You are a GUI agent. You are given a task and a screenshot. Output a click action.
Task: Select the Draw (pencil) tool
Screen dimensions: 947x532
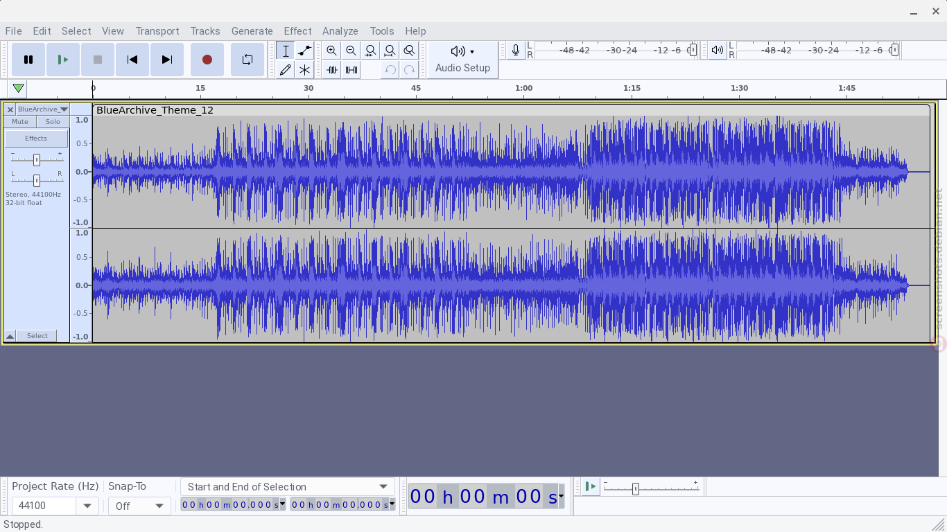tap(286, 70)
